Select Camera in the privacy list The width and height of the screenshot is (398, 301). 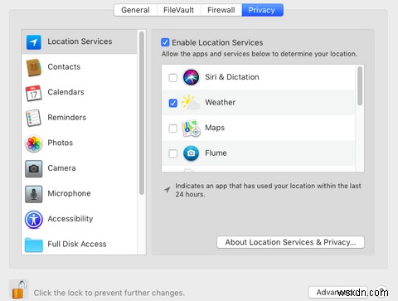pyautogui.click(x=80, y=168)
